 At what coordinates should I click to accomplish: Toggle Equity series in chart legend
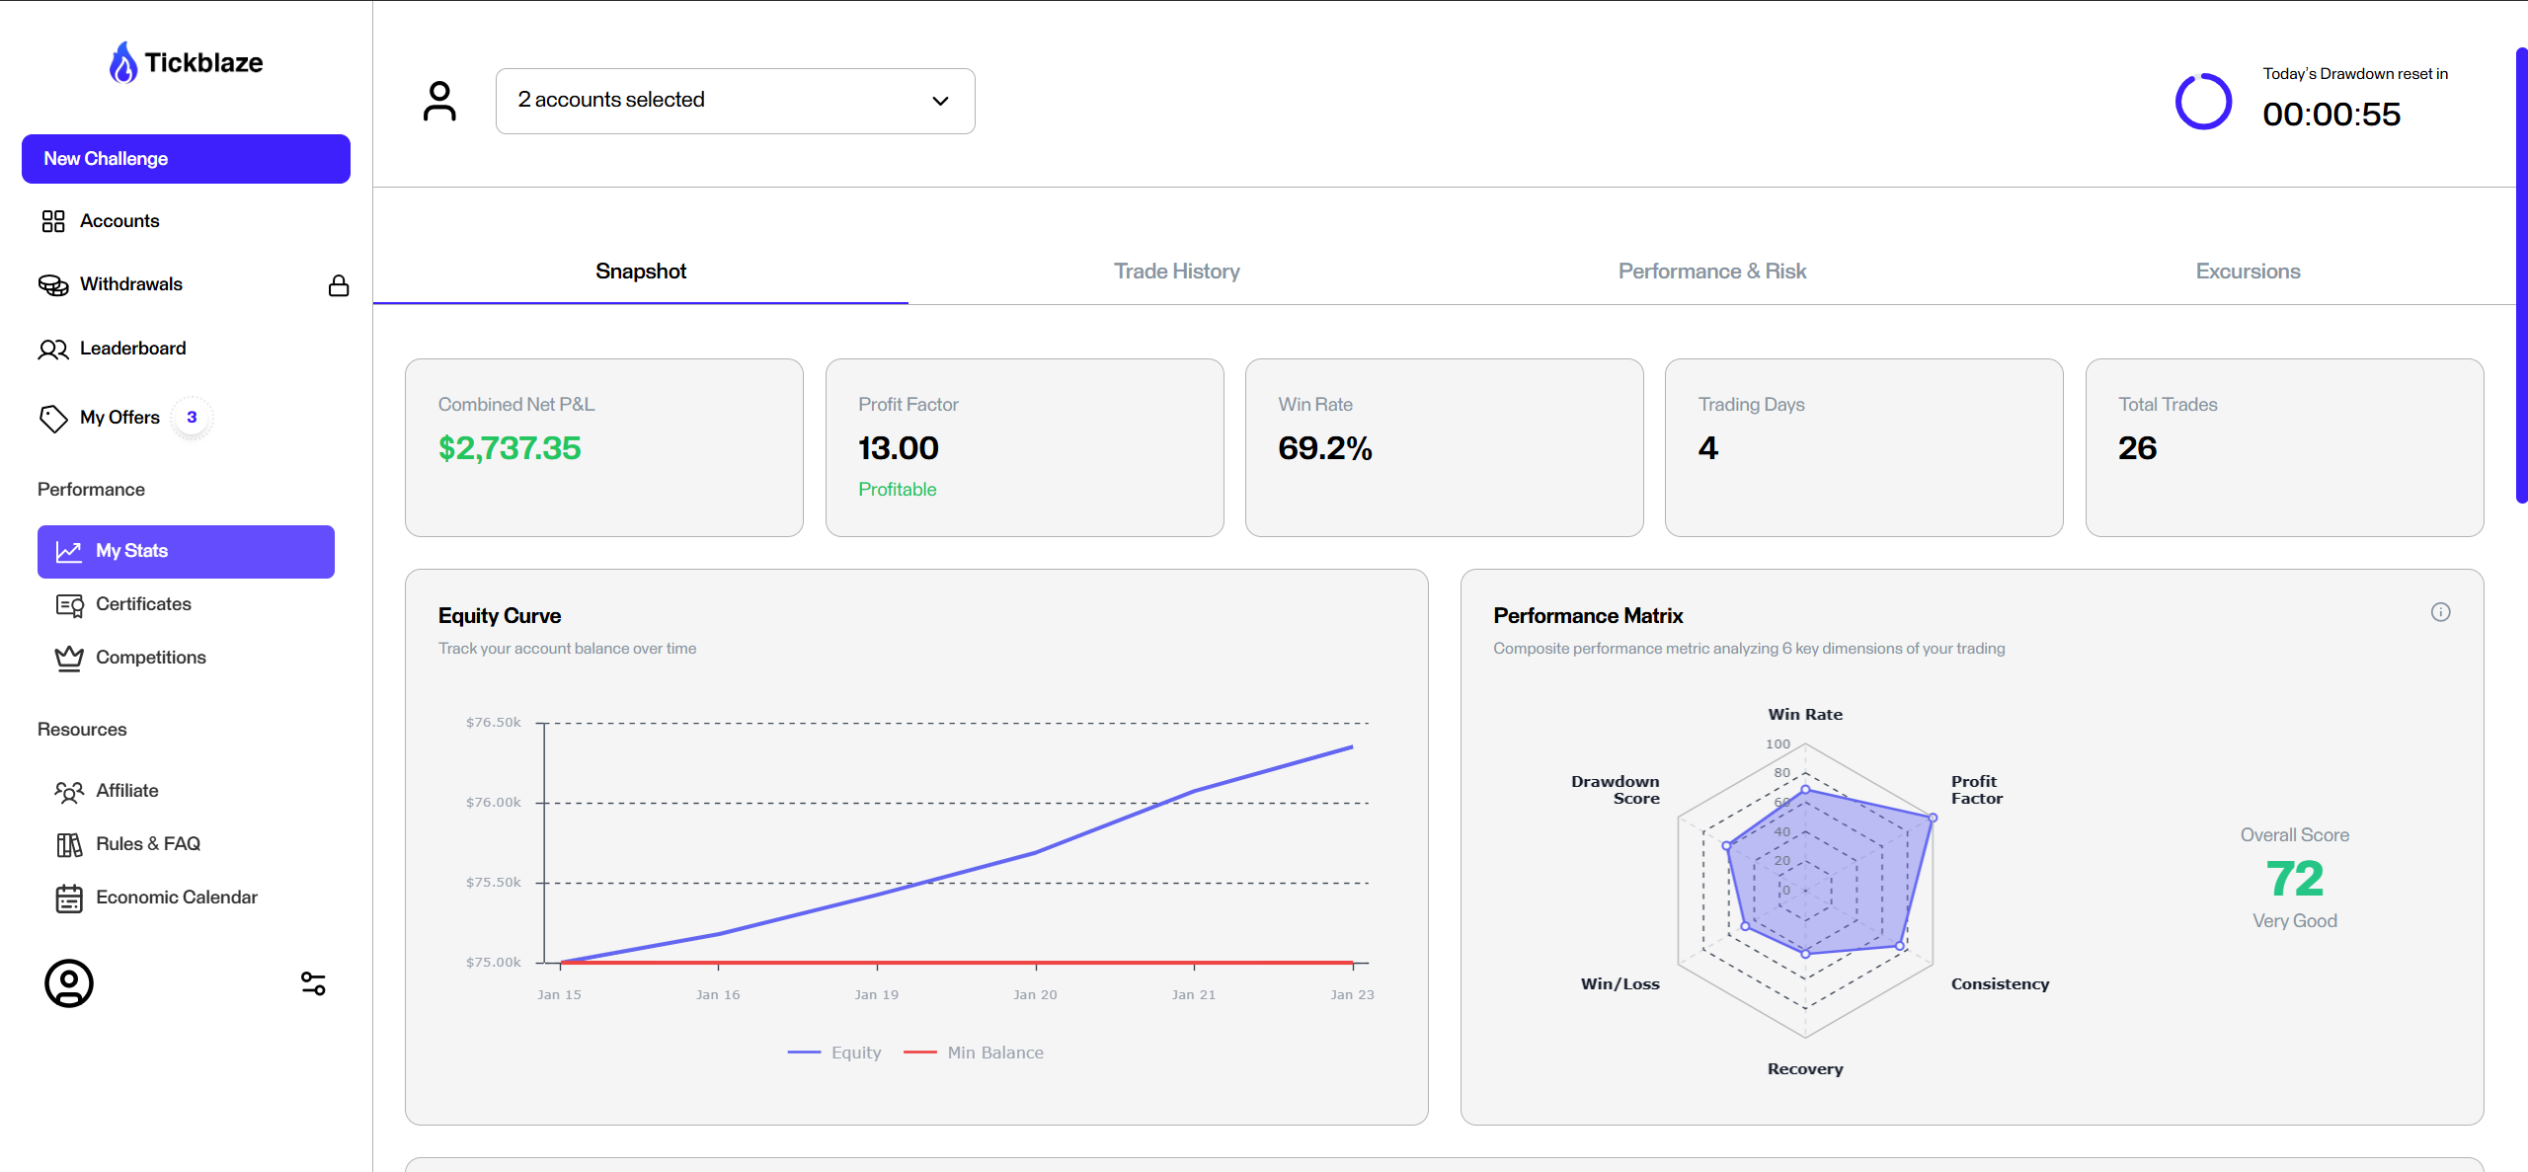click(x=834, y=1053)
